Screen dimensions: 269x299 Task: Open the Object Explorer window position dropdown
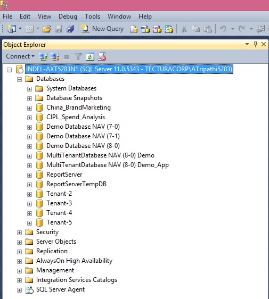247,44
